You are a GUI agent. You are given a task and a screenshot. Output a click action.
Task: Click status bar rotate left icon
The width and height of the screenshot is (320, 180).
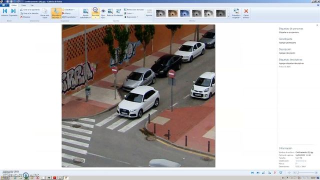[x=263, y=172]
